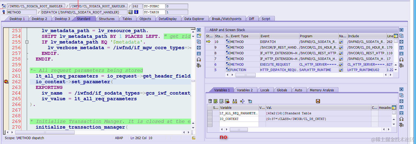The width and height of the screenshot is (416, 144).
Task: Click navigate icon in EXECUTE_REQUEST stack row
Action: point(341,64)
